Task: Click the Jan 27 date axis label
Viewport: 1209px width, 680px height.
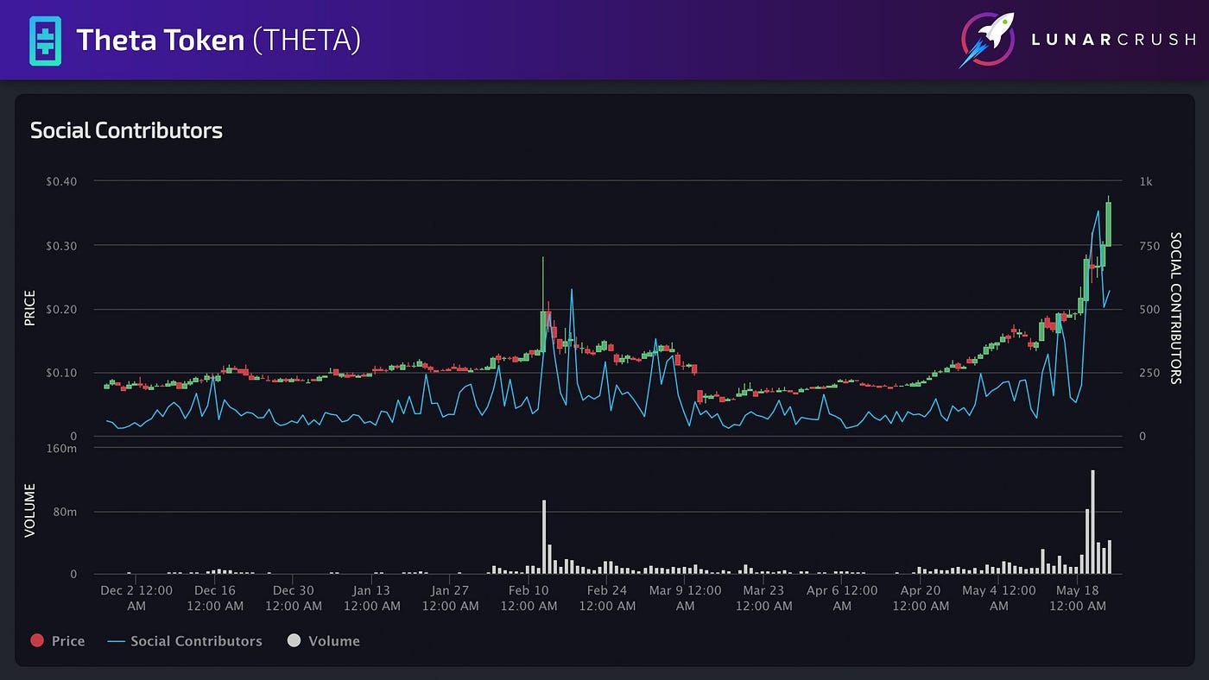Action: 451,598
